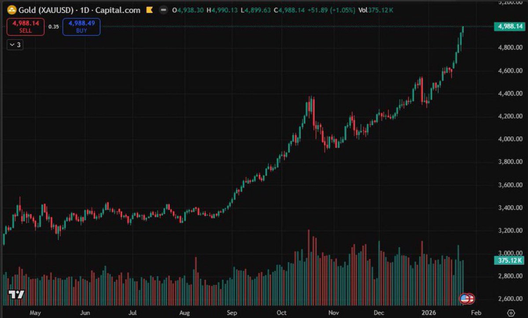Click the 3,400.00 price axis label
Image resolution: width=528 pixels, height=318 pixels.
coord(510,208)
